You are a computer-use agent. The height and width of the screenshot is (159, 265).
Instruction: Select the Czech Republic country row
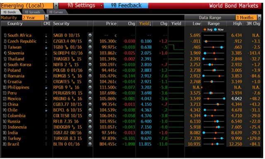[131, 41]
